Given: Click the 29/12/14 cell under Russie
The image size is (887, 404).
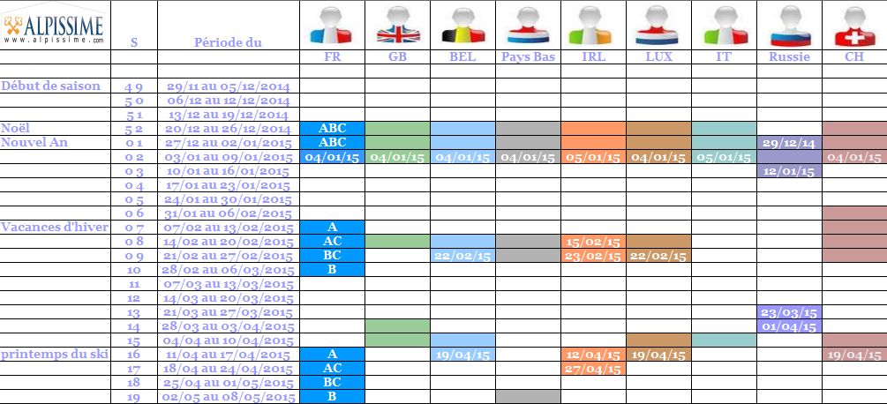Looking at the screenshot, I should [x=789, y=142].
